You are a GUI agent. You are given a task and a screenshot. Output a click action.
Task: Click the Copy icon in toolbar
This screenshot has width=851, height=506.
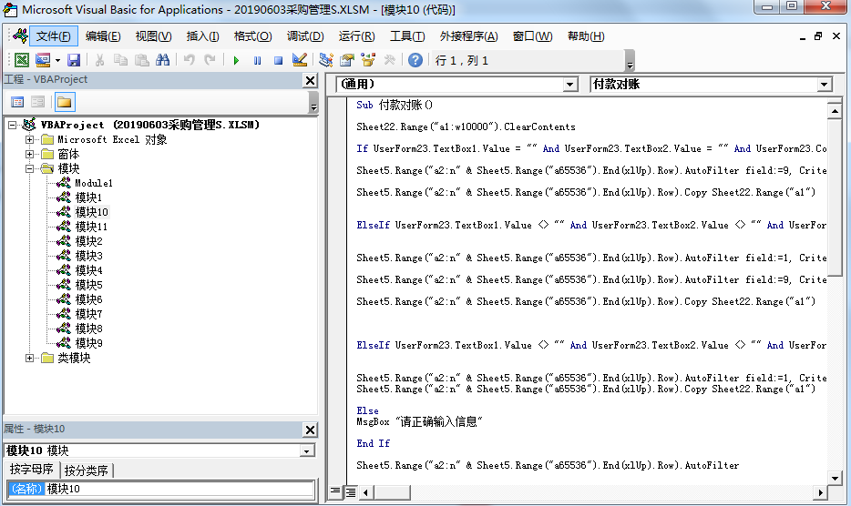point(120,60)
